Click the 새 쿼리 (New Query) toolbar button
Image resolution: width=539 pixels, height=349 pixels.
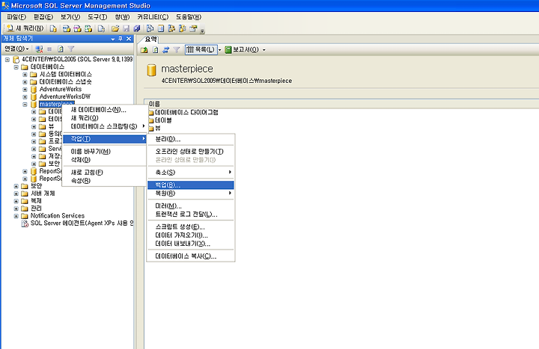25,28
